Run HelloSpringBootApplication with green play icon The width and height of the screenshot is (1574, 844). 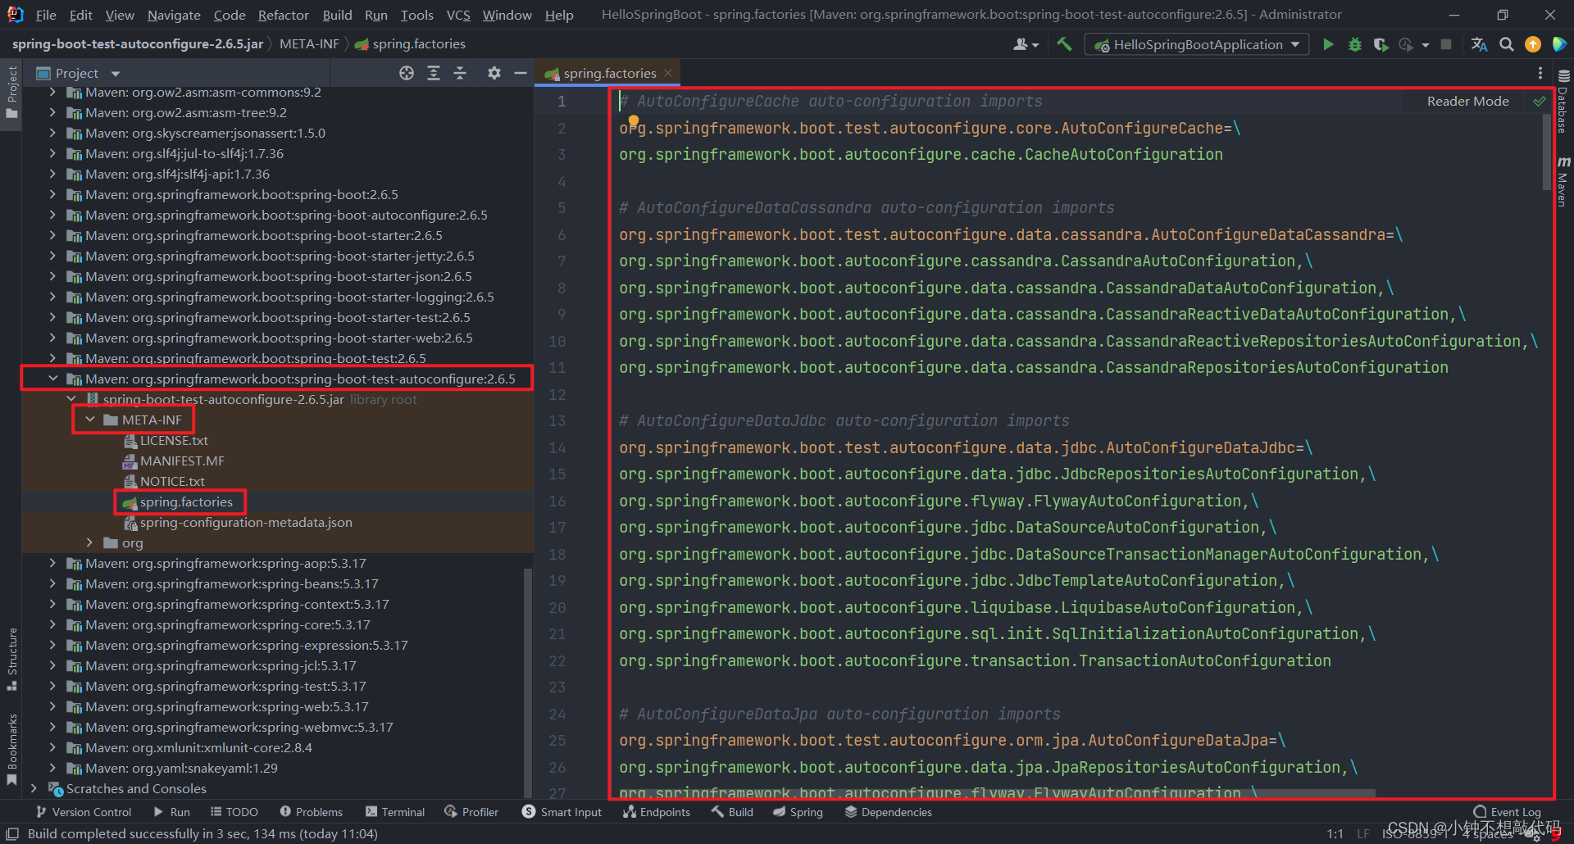[x=1328, y=44]
